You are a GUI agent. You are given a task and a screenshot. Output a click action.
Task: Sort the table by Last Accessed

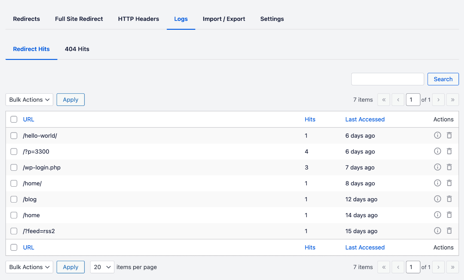(365, 119)
